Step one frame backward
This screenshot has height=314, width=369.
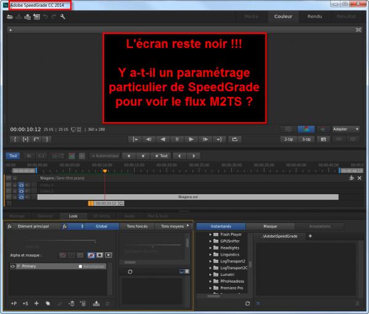(x=149, y=139)
